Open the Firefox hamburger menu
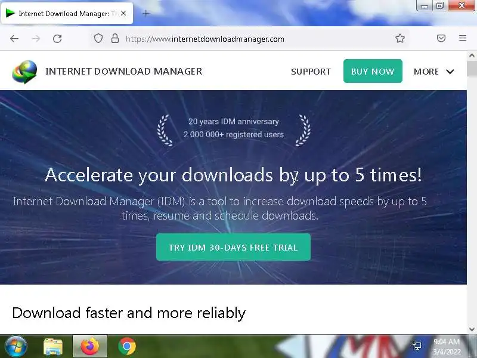The width and height of the screenshot is (477, 358). click(x=463, y=38)
